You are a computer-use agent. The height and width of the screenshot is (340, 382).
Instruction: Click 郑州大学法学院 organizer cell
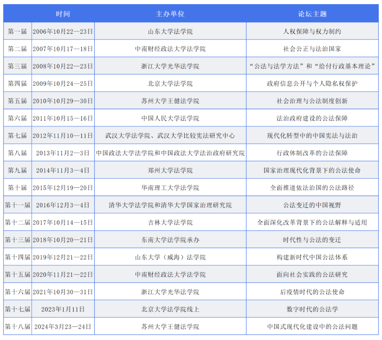(170, 170)
